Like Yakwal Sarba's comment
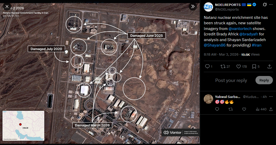The height and width of the screenshot is (145, 276). (244, 109)
